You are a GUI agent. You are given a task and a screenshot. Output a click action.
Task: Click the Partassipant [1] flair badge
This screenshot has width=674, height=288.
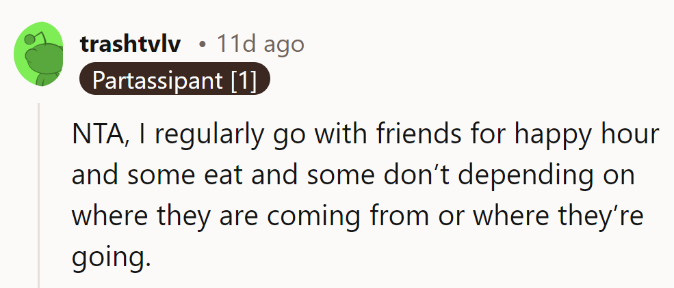click(174, 81)
